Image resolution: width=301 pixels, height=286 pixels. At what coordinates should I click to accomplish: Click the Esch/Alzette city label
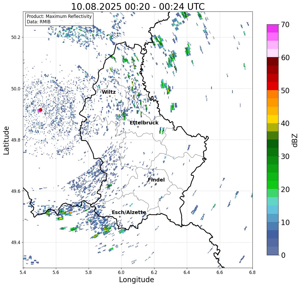(x=129, y=212)
